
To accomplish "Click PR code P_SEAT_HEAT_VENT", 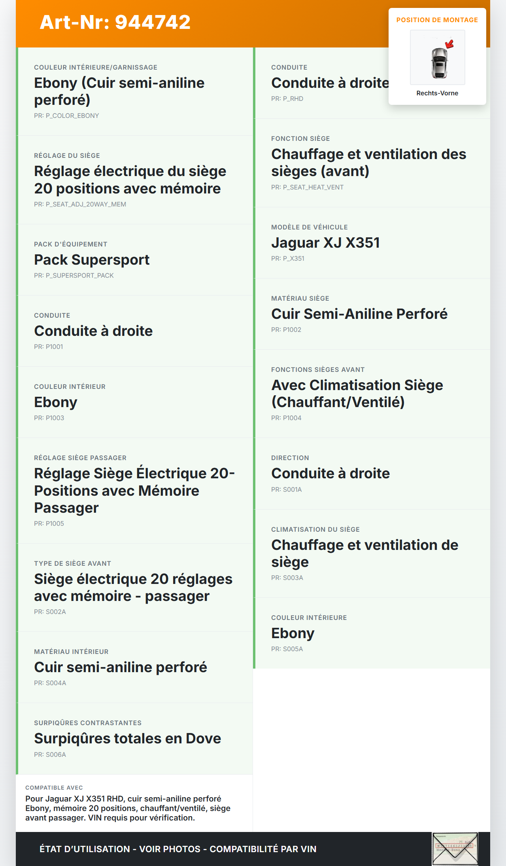I will (307, 187).
